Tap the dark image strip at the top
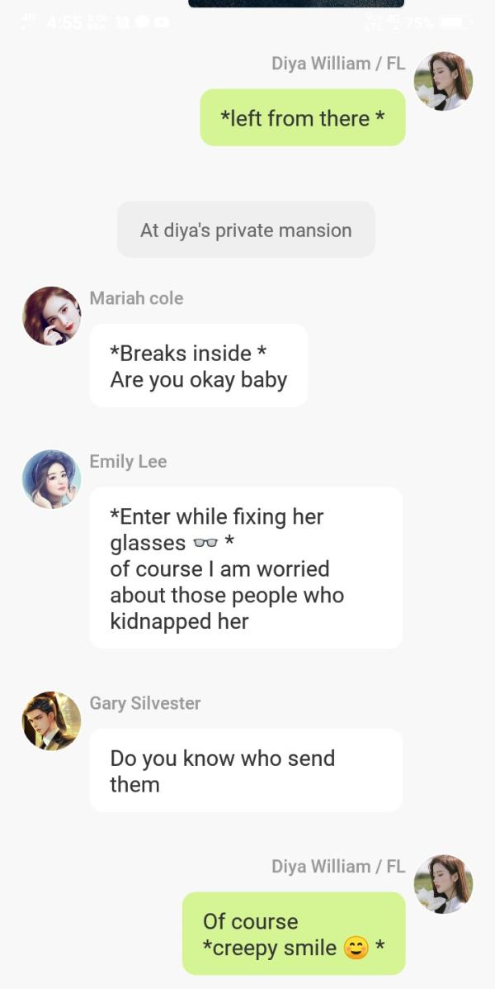 (285, 3)
